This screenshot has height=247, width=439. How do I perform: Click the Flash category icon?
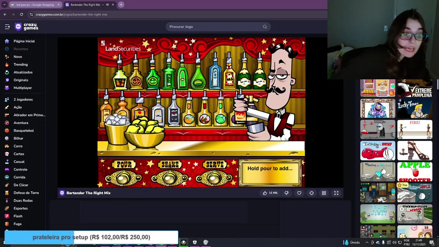click(7, 216)
